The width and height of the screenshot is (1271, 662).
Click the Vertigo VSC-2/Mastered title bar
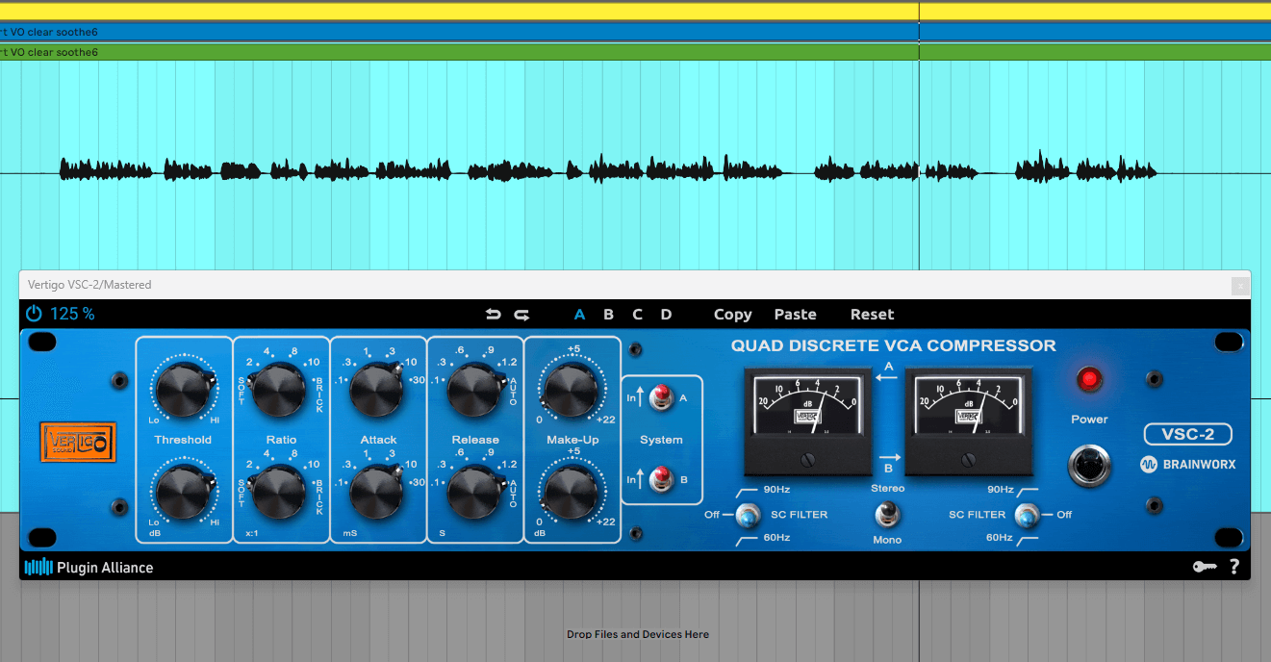635,285
